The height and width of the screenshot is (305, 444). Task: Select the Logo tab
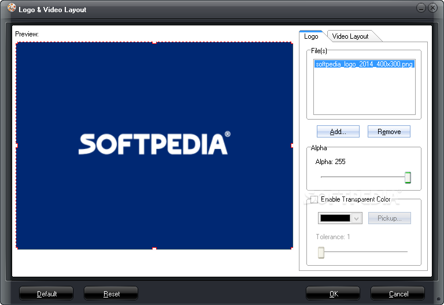[311, 36]
